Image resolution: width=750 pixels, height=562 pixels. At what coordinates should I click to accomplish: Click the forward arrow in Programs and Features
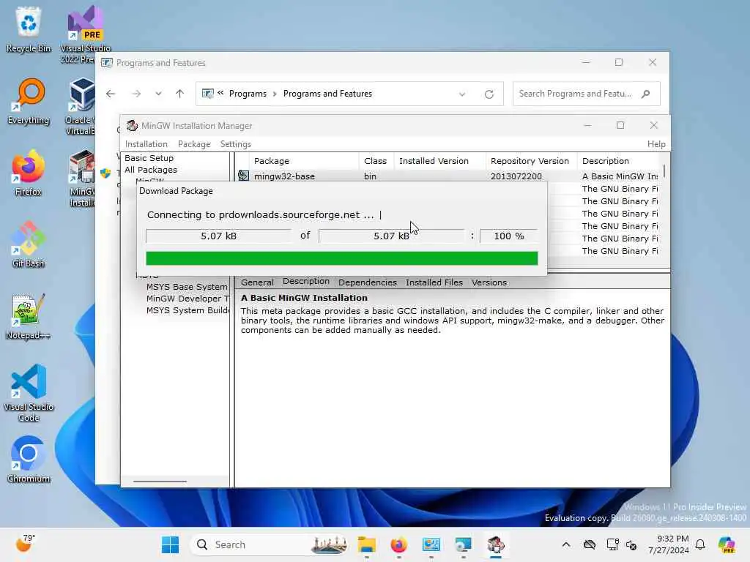136,94
